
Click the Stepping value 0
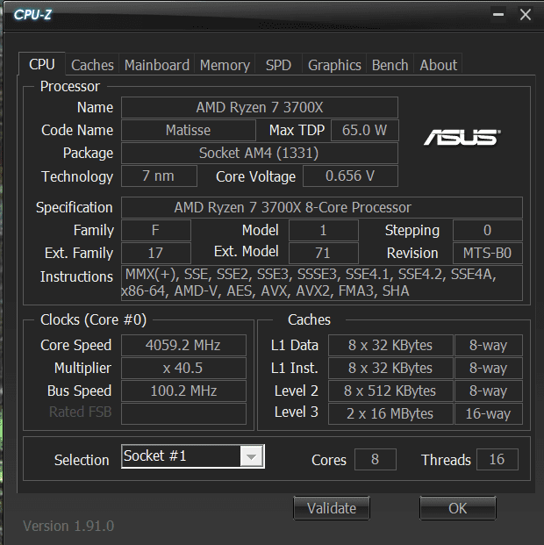[488, 230]
